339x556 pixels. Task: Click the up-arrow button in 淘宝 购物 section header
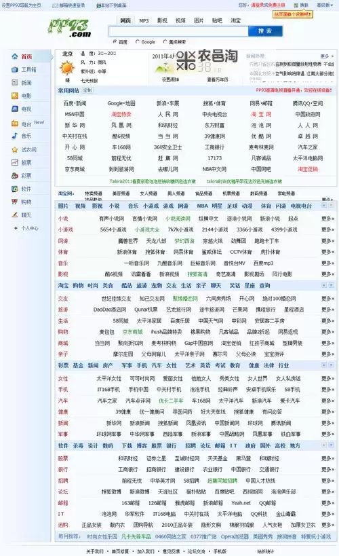coord(331,285)
